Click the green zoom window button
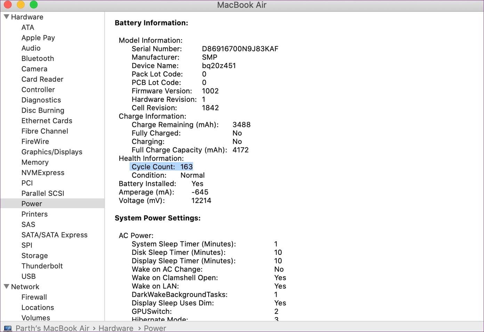 [x=34, y=5]
